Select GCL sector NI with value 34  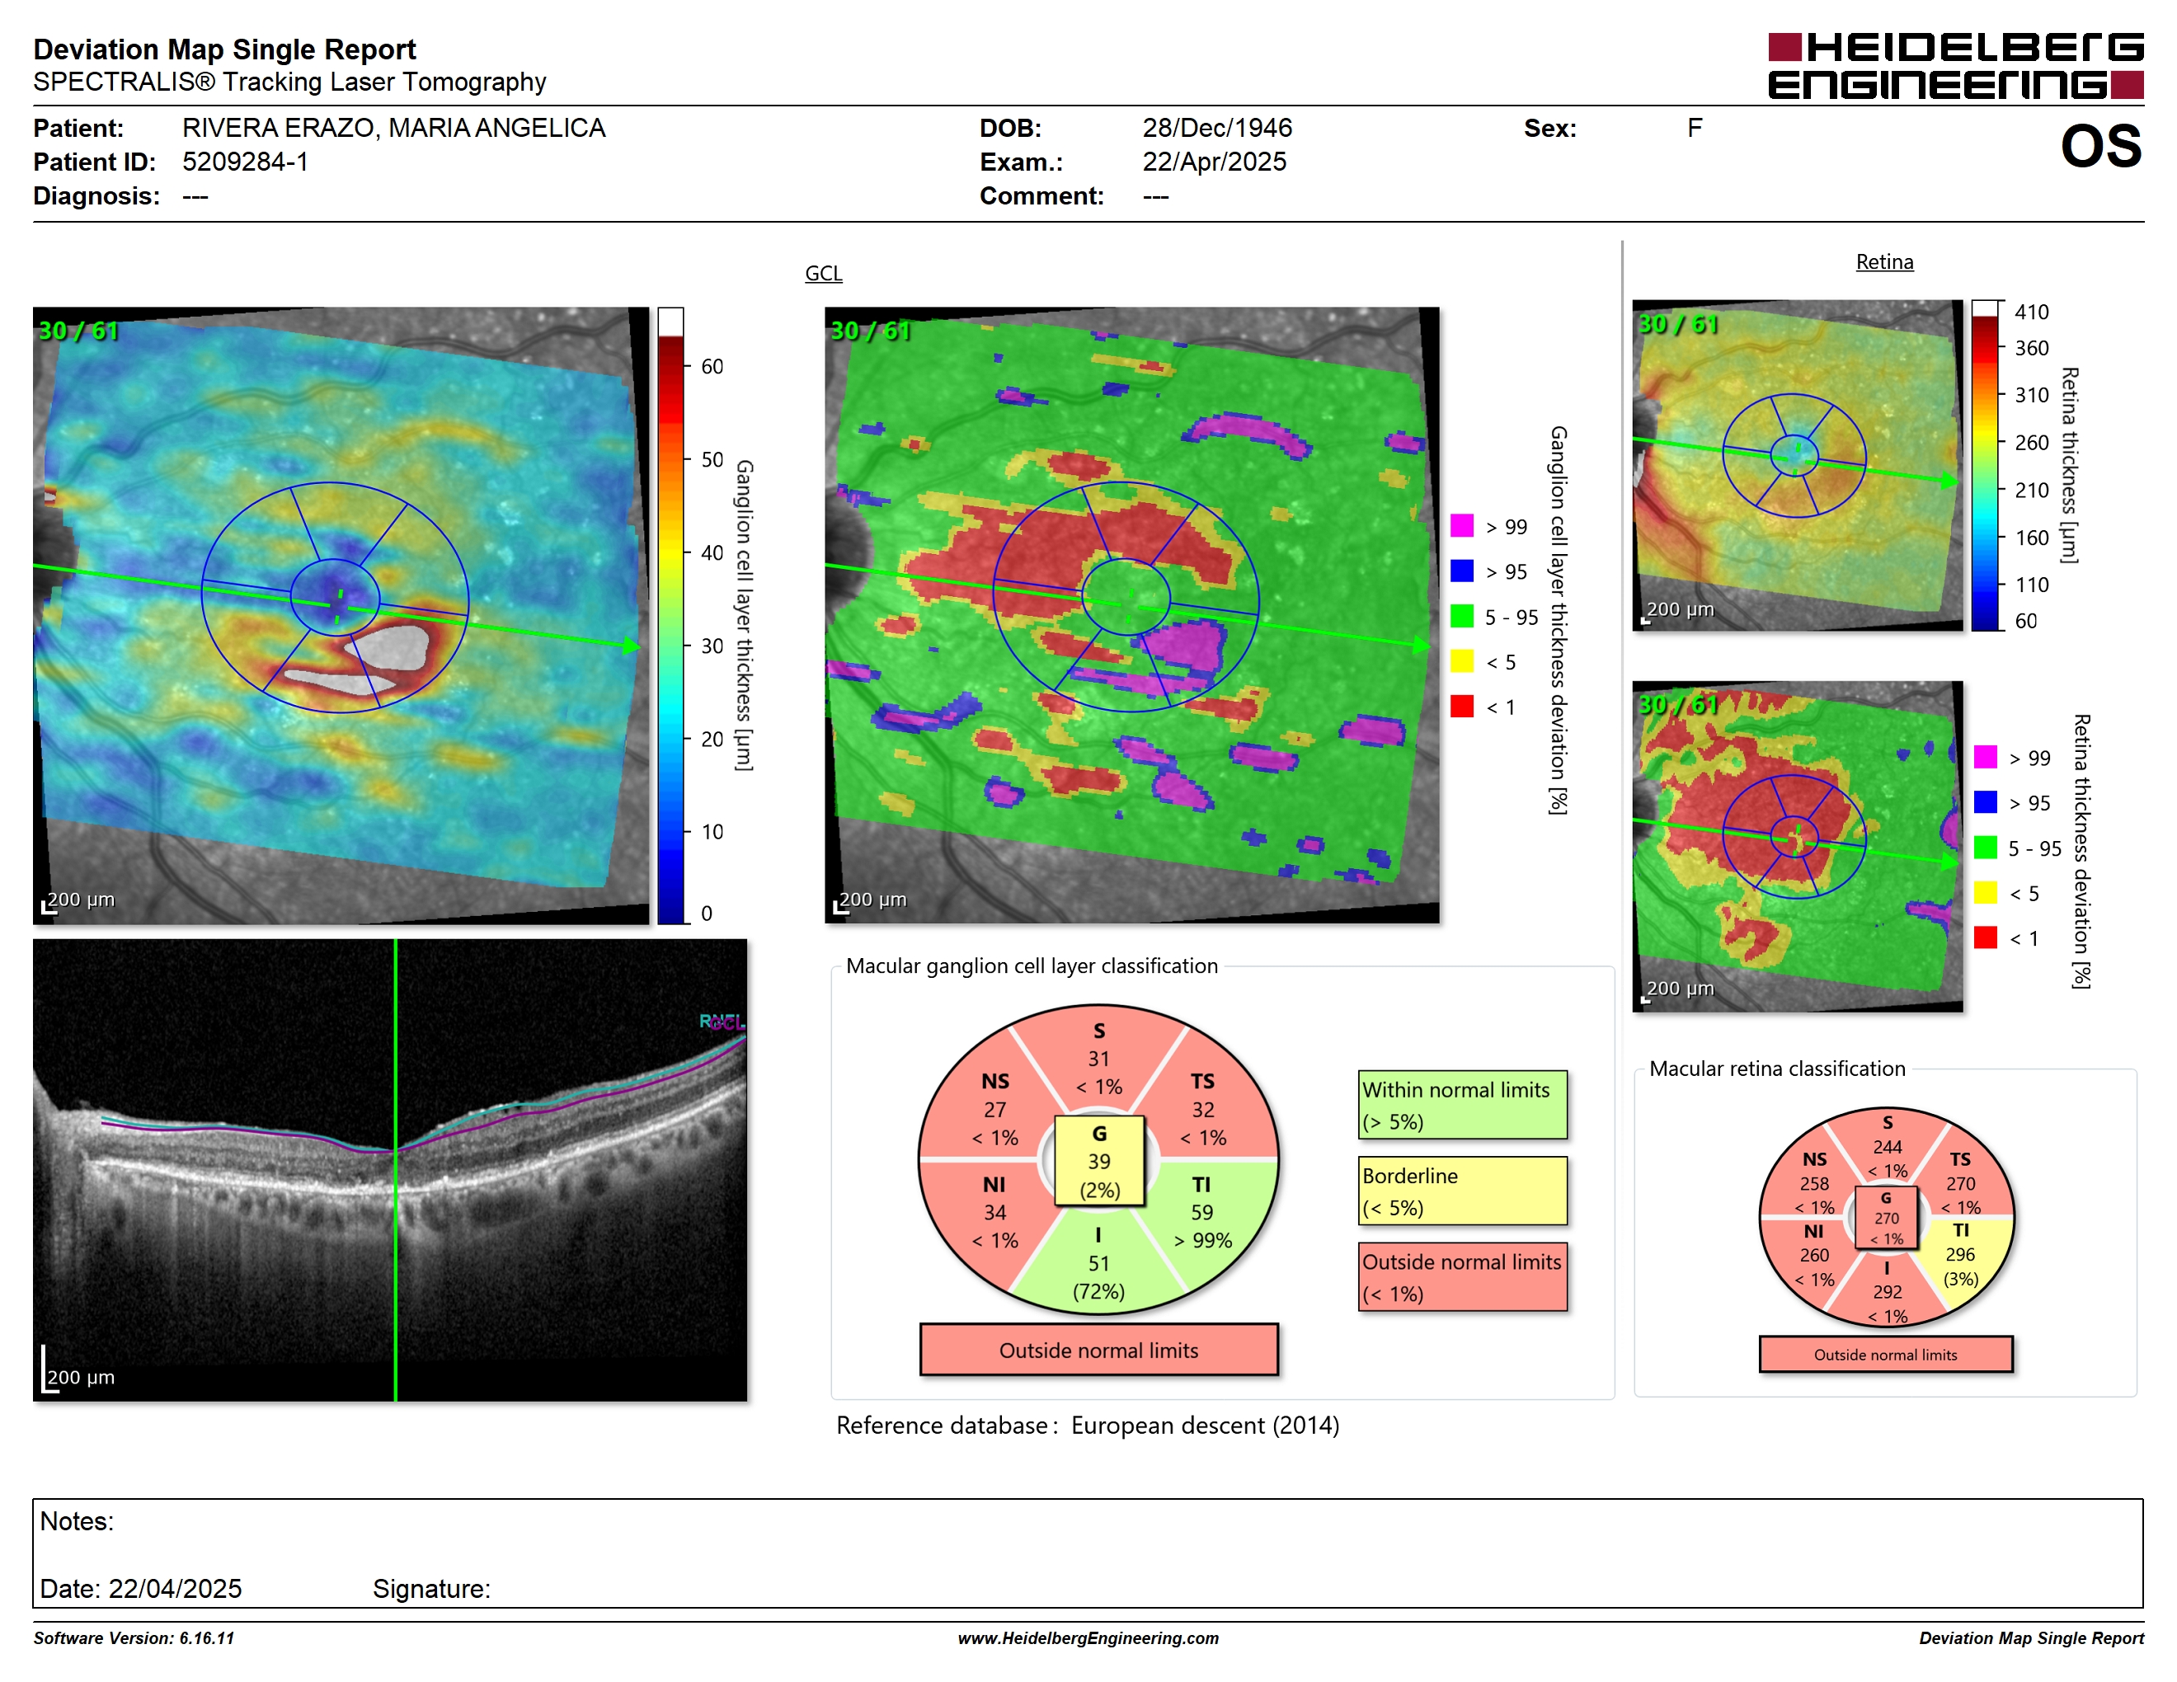click(994, 1213)
